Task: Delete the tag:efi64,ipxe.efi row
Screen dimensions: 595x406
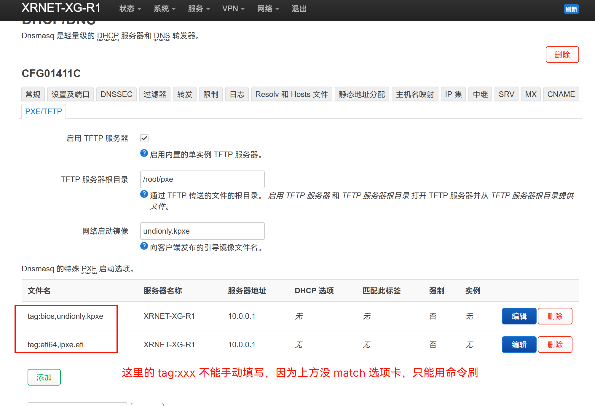Action: click(x=555, y=345)
